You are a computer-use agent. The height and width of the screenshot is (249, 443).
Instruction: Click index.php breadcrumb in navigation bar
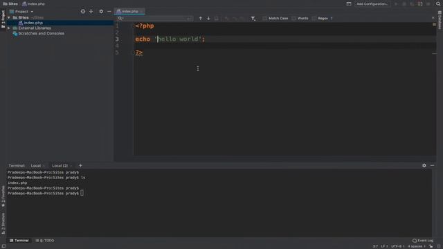[33, 4]
